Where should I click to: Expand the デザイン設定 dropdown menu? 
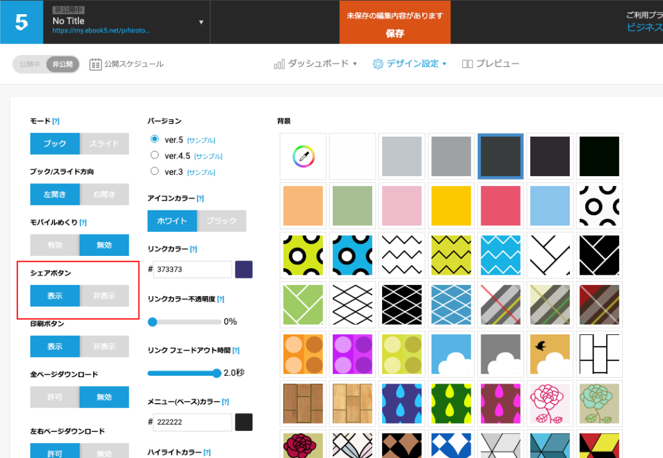[x=409, y=63]
